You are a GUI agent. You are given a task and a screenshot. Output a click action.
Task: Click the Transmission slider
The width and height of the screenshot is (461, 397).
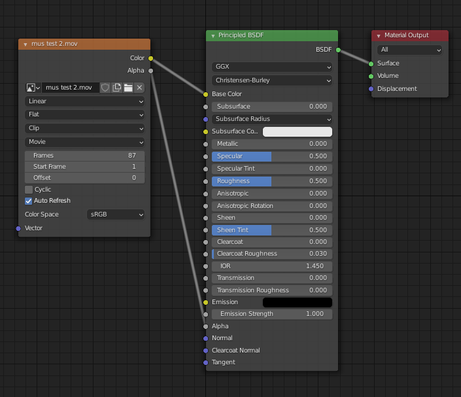[272, 278]
